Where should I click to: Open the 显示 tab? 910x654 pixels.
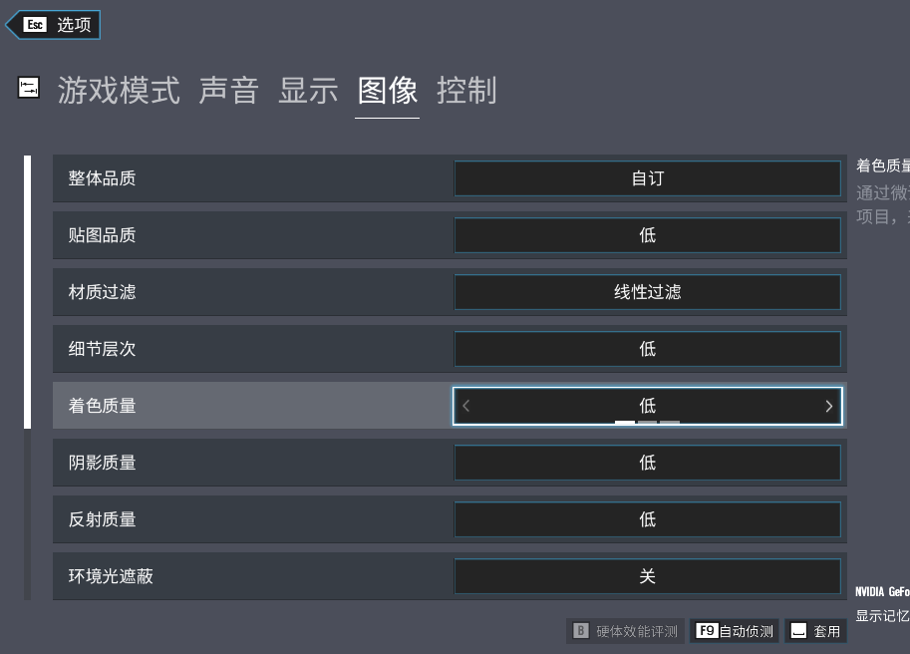(308, 91)
